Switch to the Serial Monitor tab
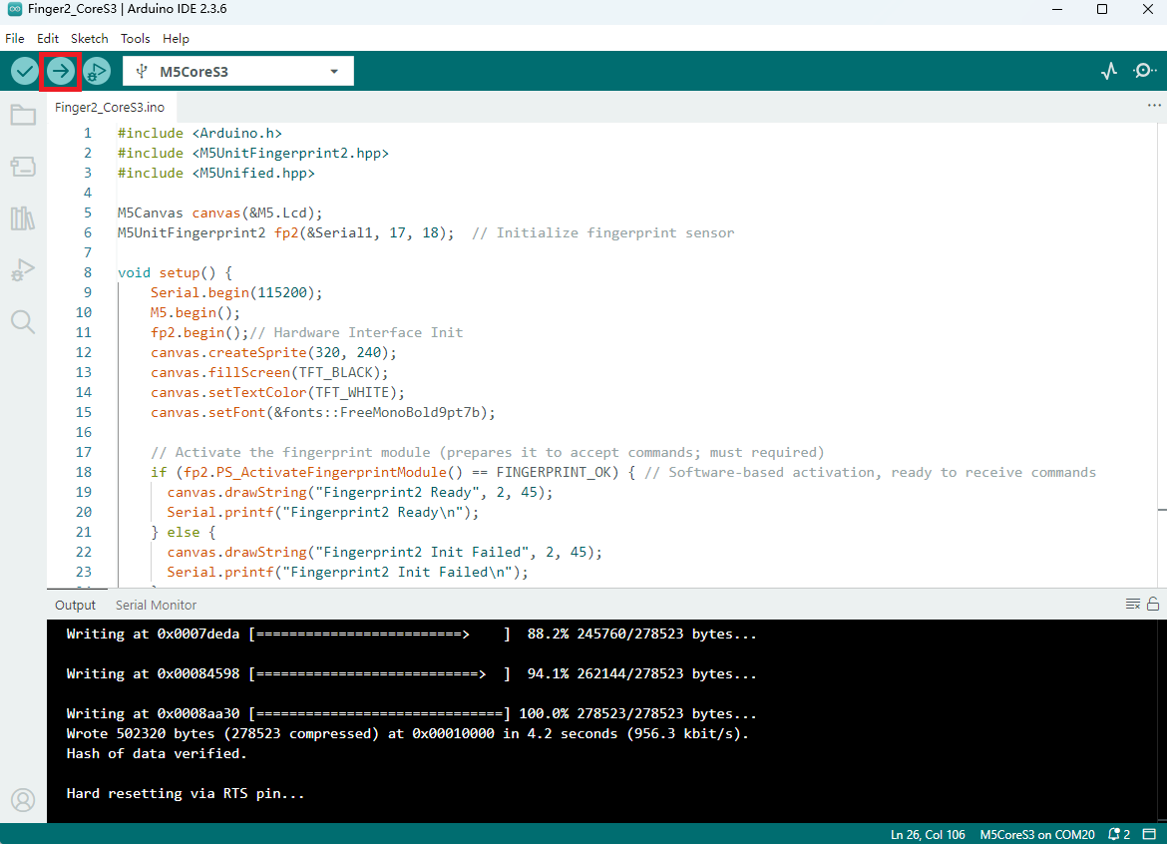The image size is (1167, 844). pos(156,605)
